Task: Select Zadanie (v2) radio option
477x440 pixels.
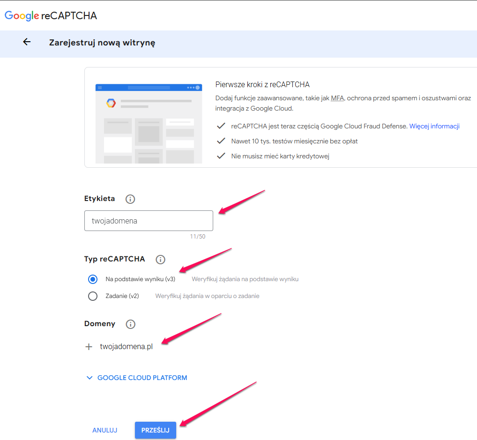Action: pos(93,296)
